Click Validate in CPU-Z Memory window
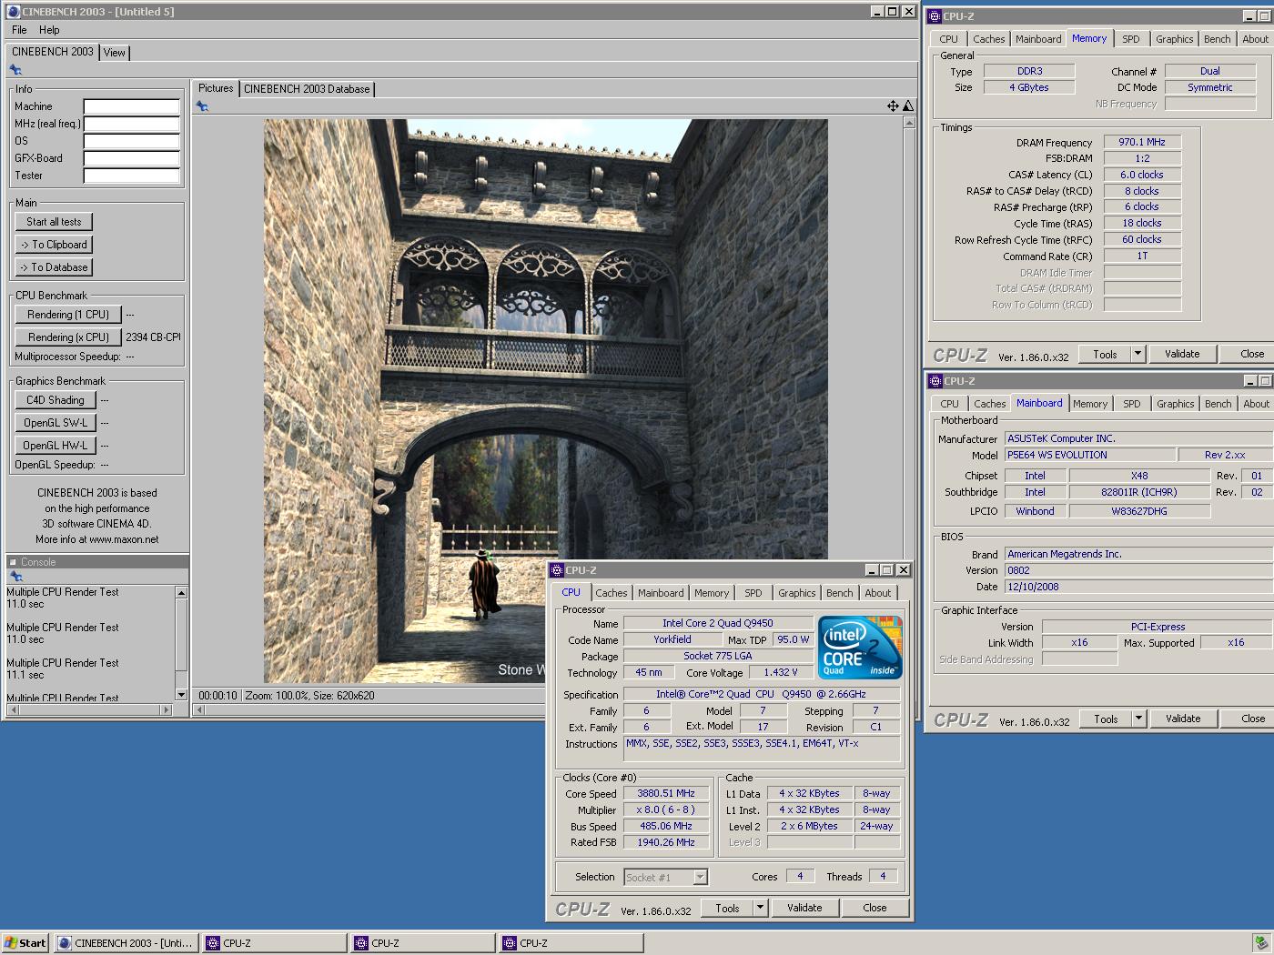 pyautogui.click(x=1182, y=354)
